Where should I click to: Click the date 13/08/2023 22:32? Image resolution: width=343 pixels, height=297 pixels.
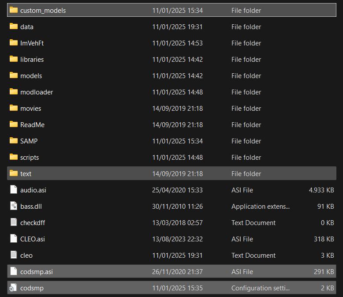click(x=177, y=239)
